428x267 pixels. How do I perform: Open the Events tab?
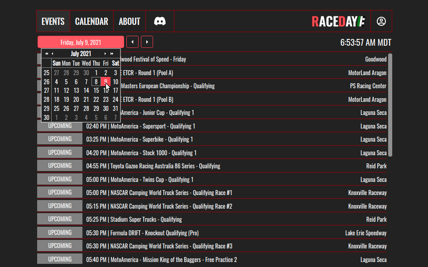click(x=53, y=21)
